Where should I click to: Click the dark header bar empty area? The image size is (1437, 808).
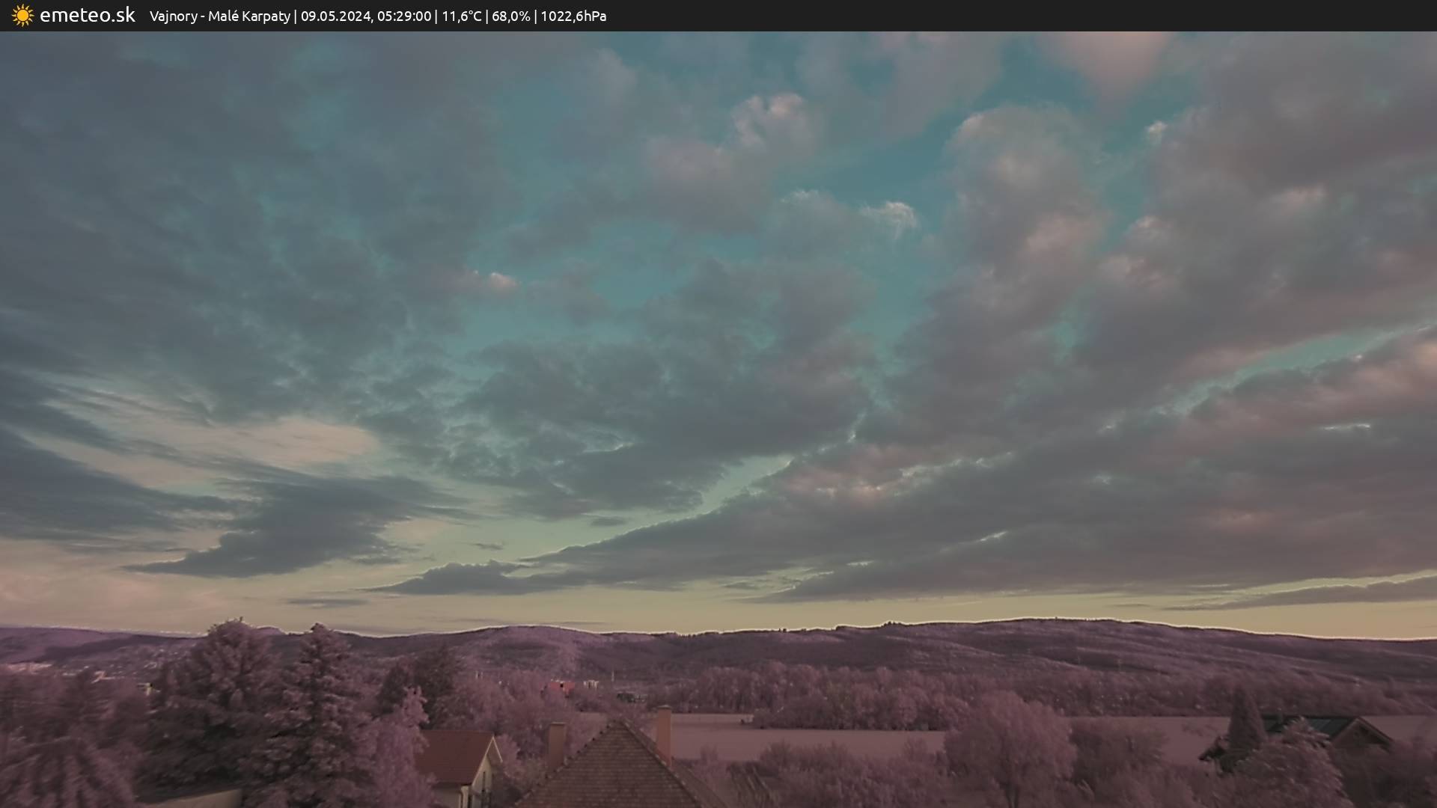(x=1048, y=16)
